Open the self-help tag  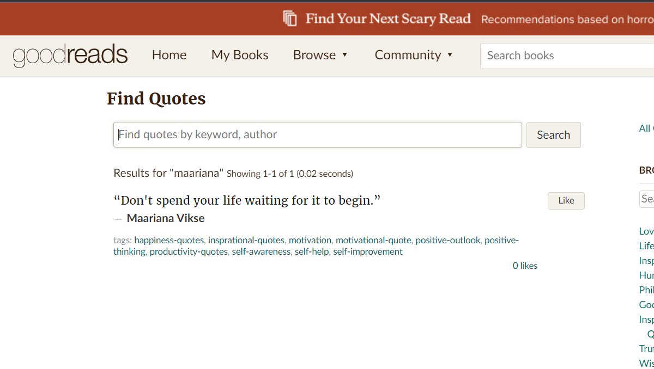tap(312, 251)
